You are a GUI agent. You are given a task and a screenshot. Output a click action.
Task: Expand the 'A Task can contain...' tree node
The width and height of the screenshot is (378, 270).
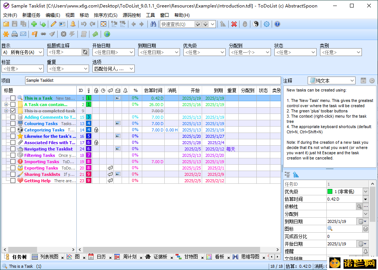6,105
